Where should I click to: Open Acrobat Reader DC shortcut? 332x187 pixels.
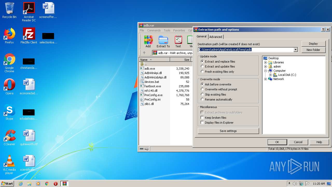pos(29,12)
